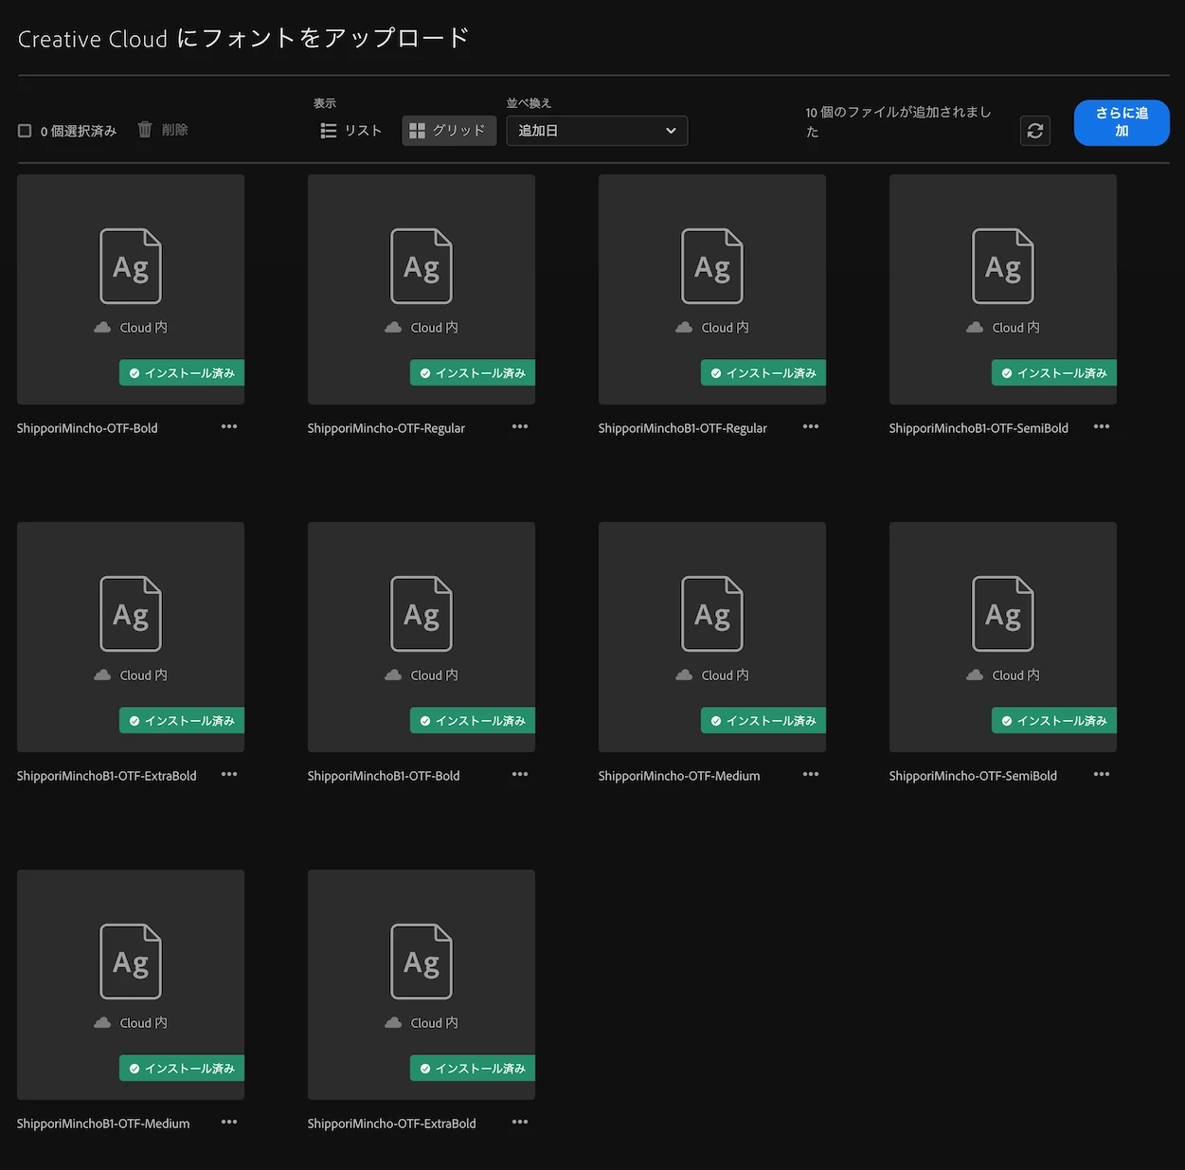Click インストール済み badge on ShipporiMinchoB1-OTF-ExtraBold
The width and height of the screenshot is (1185, 1170).
[x=182, y=721]
